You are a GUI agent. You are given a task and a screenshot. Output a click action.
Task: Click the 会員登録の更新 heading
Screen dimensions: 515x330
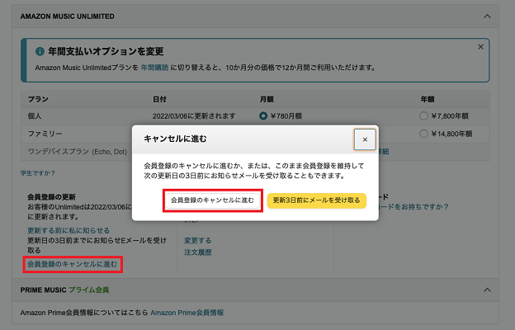tap(51, 197)
